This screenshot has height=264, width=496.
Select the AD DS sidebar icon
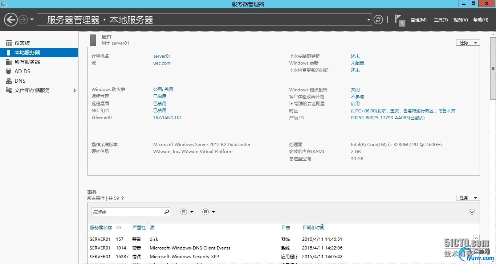[x=9, y=71]
